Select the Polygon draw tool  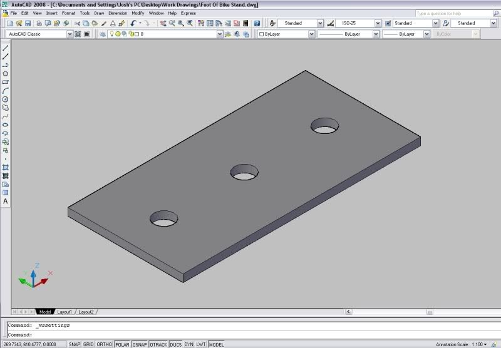[6, 73]
